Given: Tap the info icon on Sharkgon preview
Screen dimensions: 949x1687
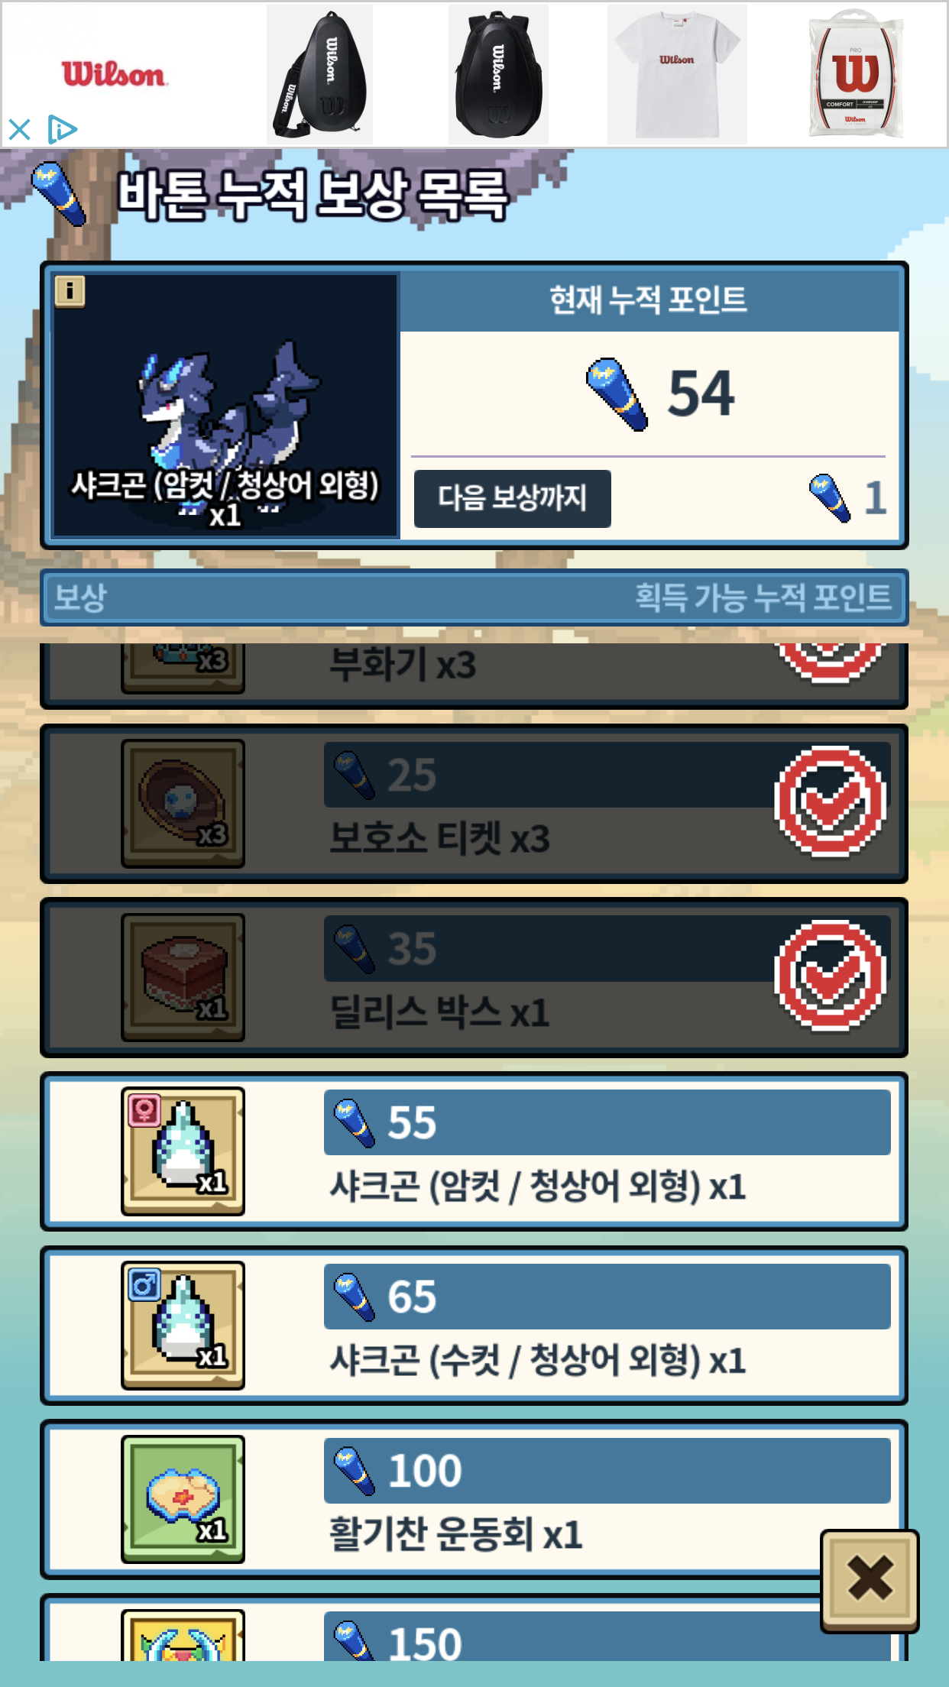Looking at the screenshot, I should pos(70,291).
